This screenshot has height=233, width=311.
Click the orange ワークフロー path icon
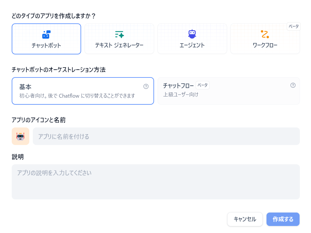pos(265,34)
